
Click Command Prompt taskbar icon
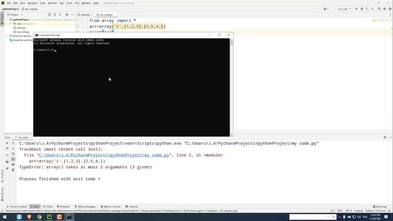69,217
